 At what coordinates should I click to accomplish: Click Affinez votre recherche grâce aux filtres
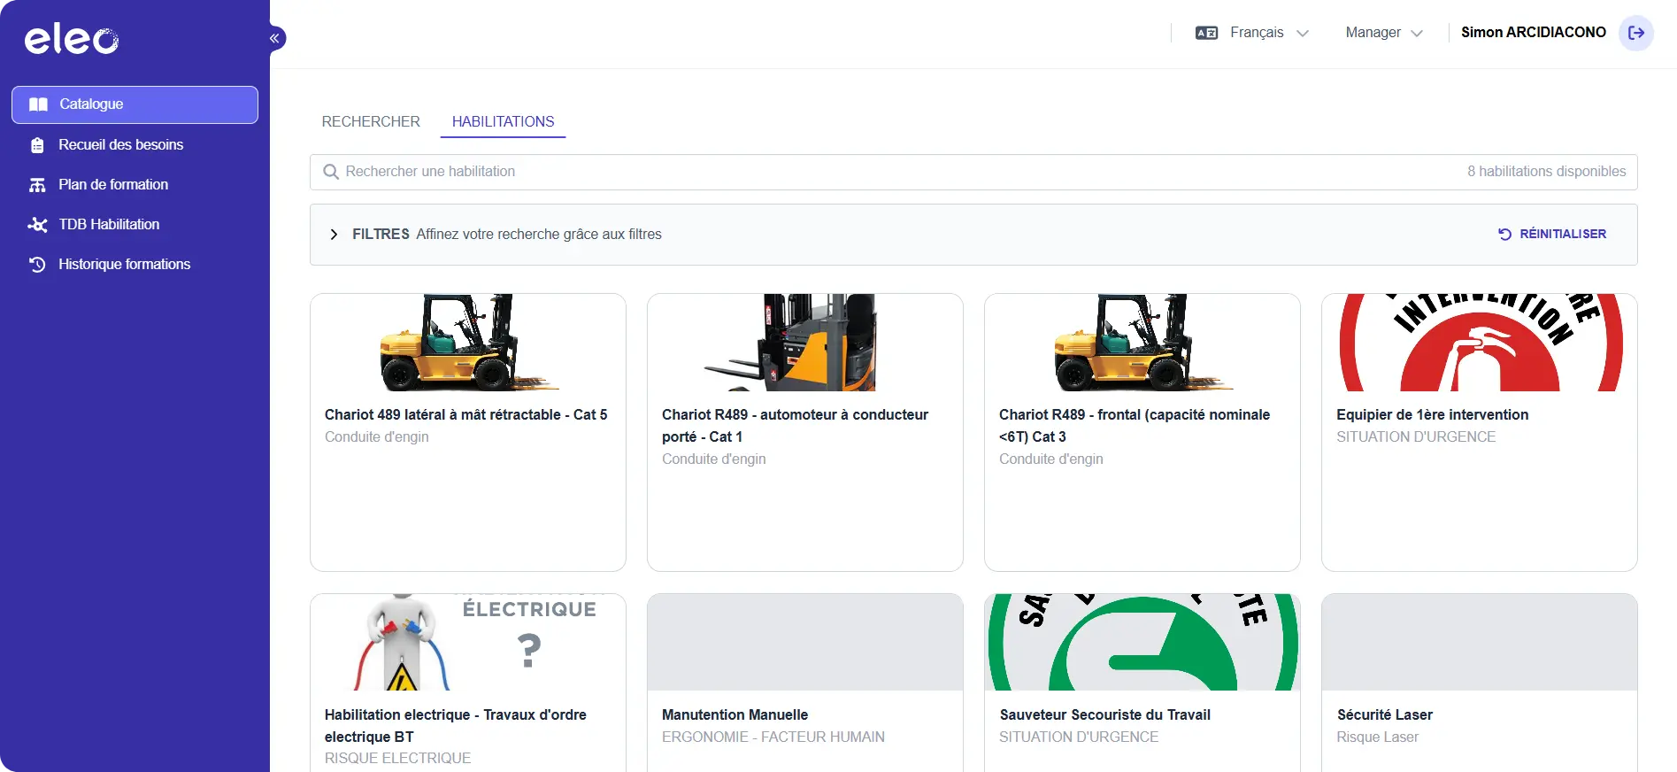click(x=539, y=235)
